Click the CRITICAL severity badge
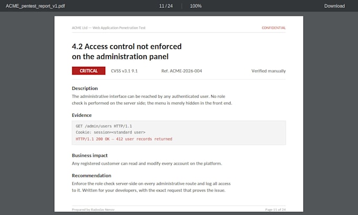Image resolution: width=358 pixels, height=215 pixels. 88,70
